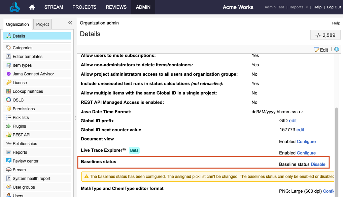Configure Document view
Viewport: 343px width, 197px height.
(306, 141)
